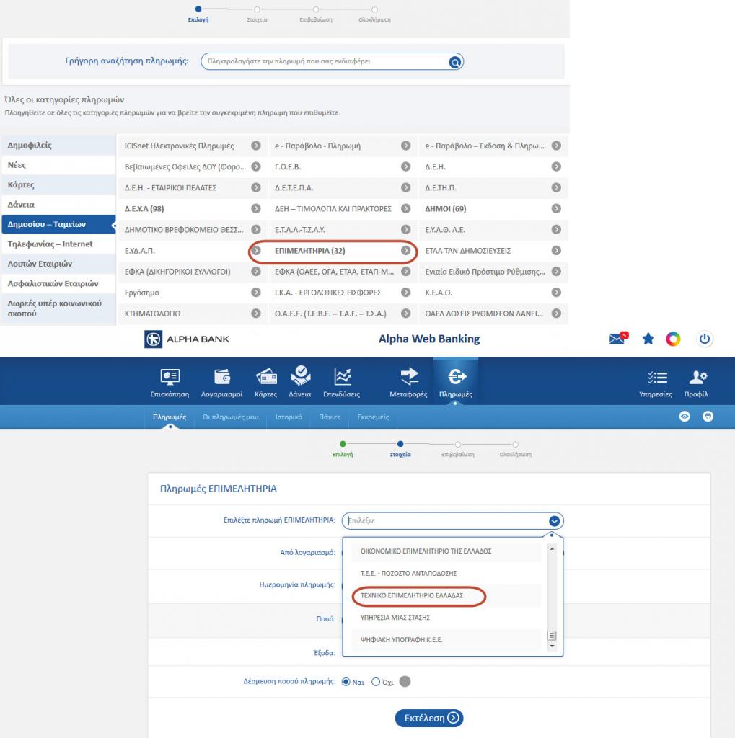The height and width of the screenshot is (738, 735).
Task: Click the eye view icon in subnav
Action: coord(685,417)
